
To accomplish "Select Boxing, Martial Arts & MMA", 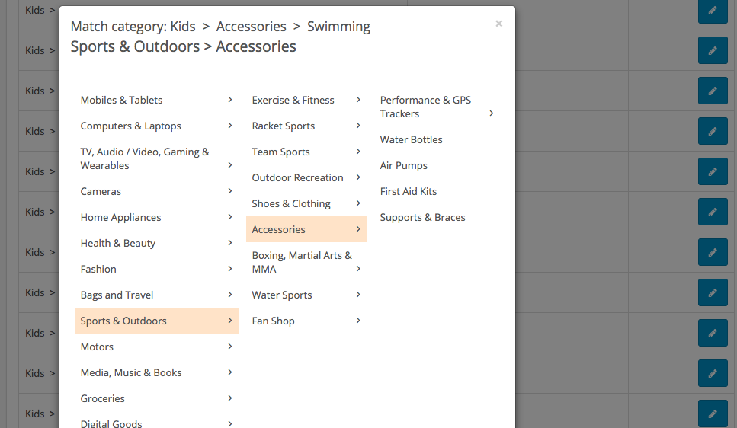I will 302,262.
